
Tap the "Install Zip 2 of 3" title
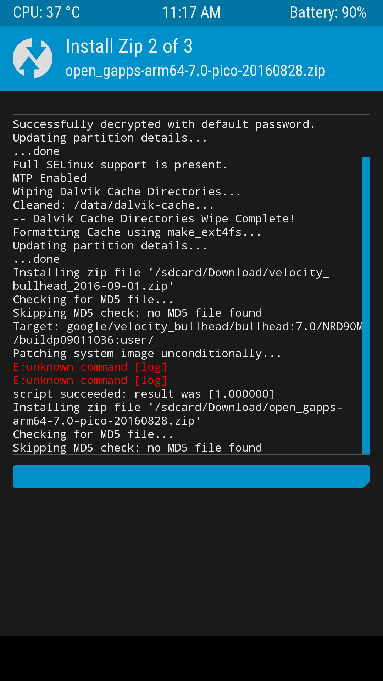[x=129, y=46]
